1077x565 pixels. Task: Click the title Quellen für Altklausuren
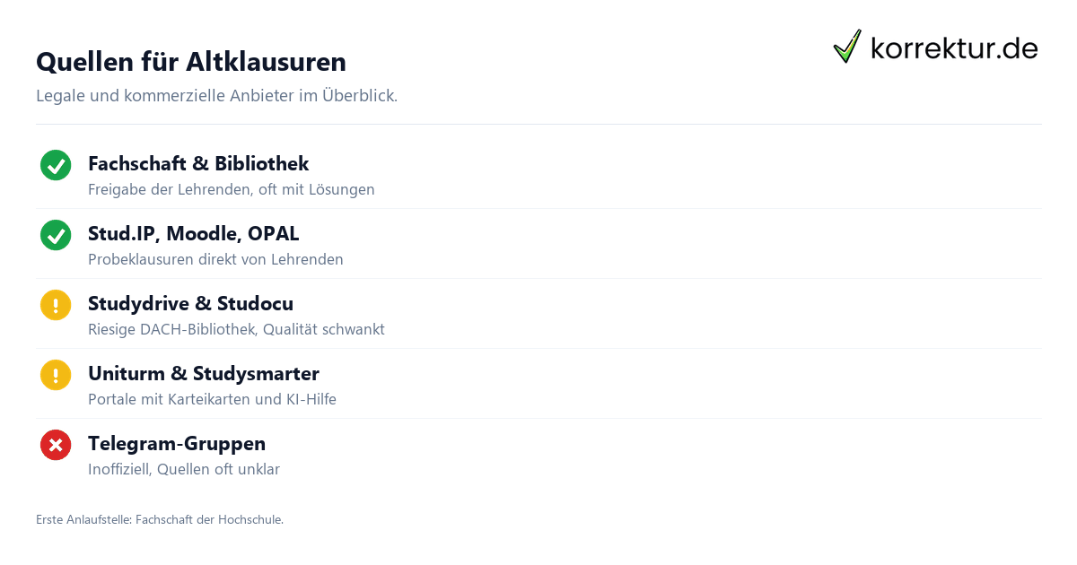pyautogui.click(x=191, y=62)
